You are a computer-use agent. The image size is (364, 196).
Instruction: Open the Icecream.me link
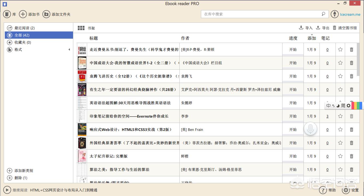coord(350,14)
